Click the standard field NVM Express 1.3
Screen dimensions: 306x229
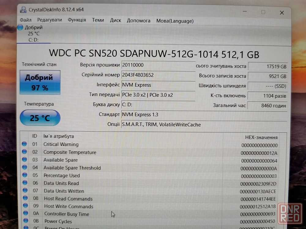[204, 114]
